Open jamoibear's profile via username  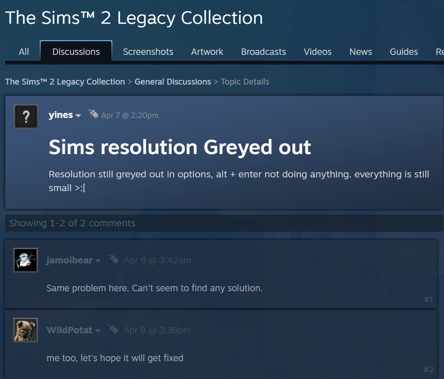pos(69,261)
